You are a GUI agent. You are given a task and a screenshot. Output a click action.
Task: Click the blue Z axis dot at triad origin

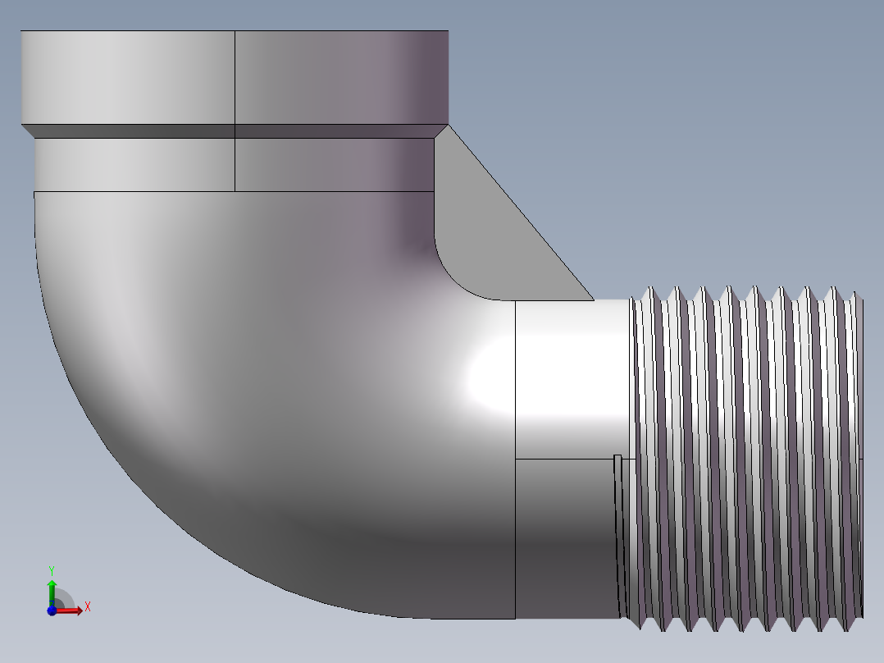52,610
